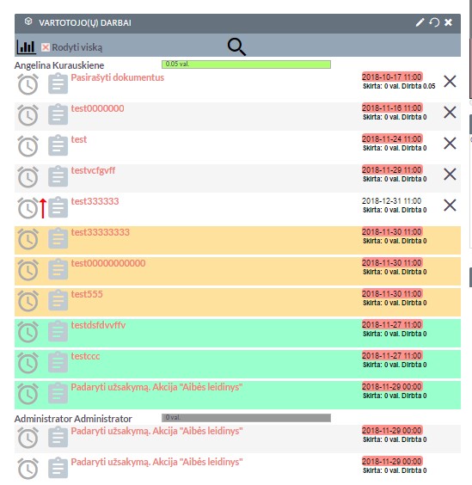The width and height of the screenshot is (472, 485).
Task: Delete the test333333 row using its X icon
Action: [450, 205]
